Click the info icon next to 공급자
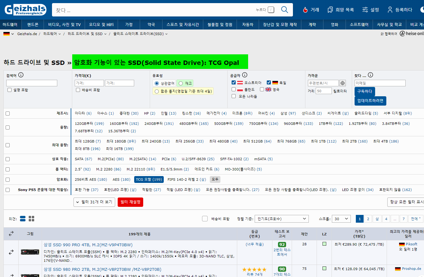The width and height of the screenshot is (424, 277). click(245, 75)
